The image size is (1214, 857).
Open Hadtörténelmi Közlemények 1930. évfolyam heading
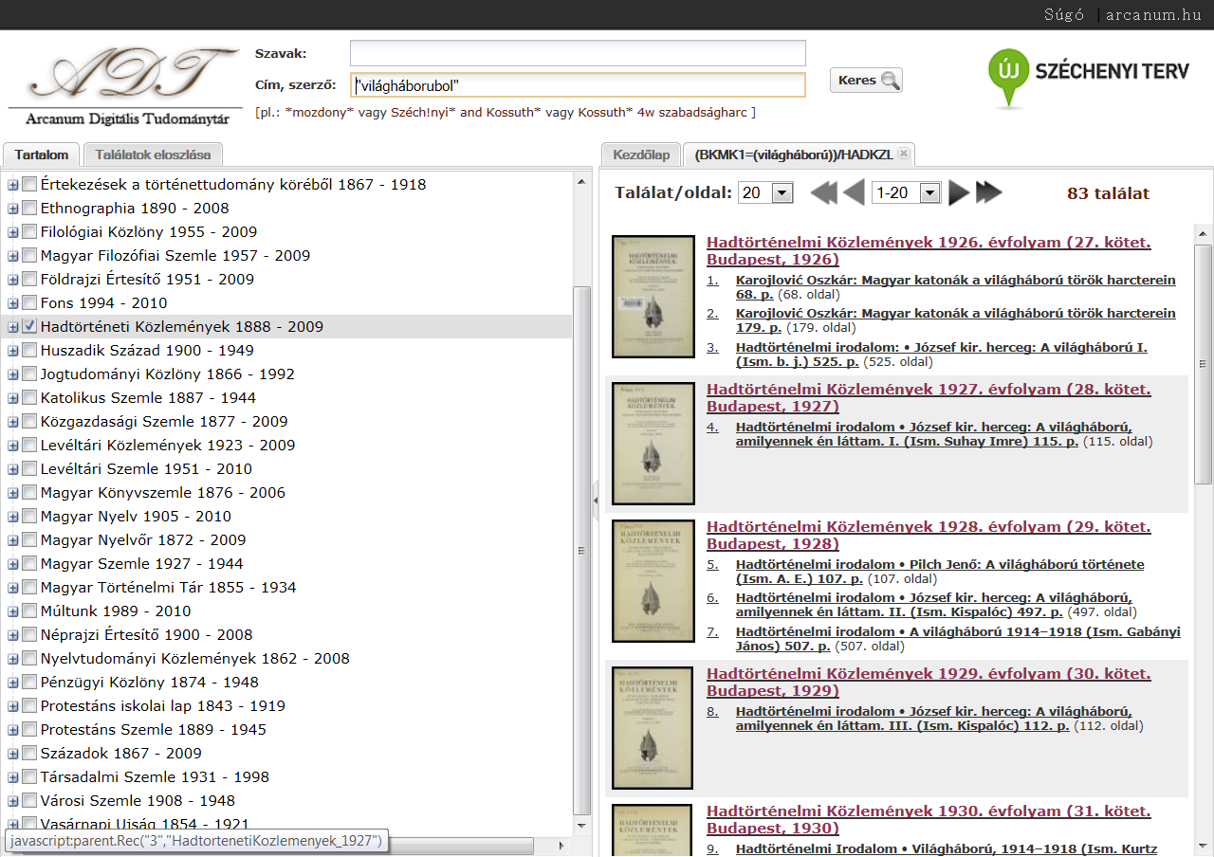point(929,820)
